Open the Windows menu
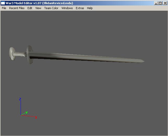168x136 pixels. (67, 8)
